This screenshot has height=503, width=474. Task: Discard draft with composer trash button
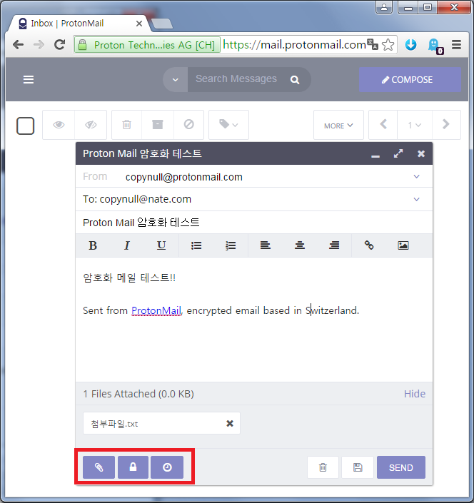[x=323, y=467]
